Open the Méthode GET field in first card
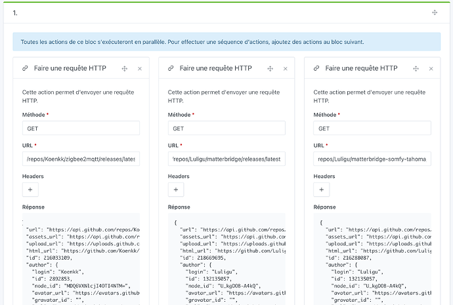 [81, 129]
